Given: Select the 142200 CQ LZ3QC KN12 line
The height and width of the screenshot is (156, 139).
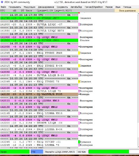Looking at the screenshot, I should 39,120.
